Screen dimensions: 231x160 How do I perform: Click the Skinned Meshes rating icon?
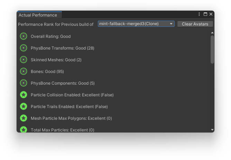24,60
